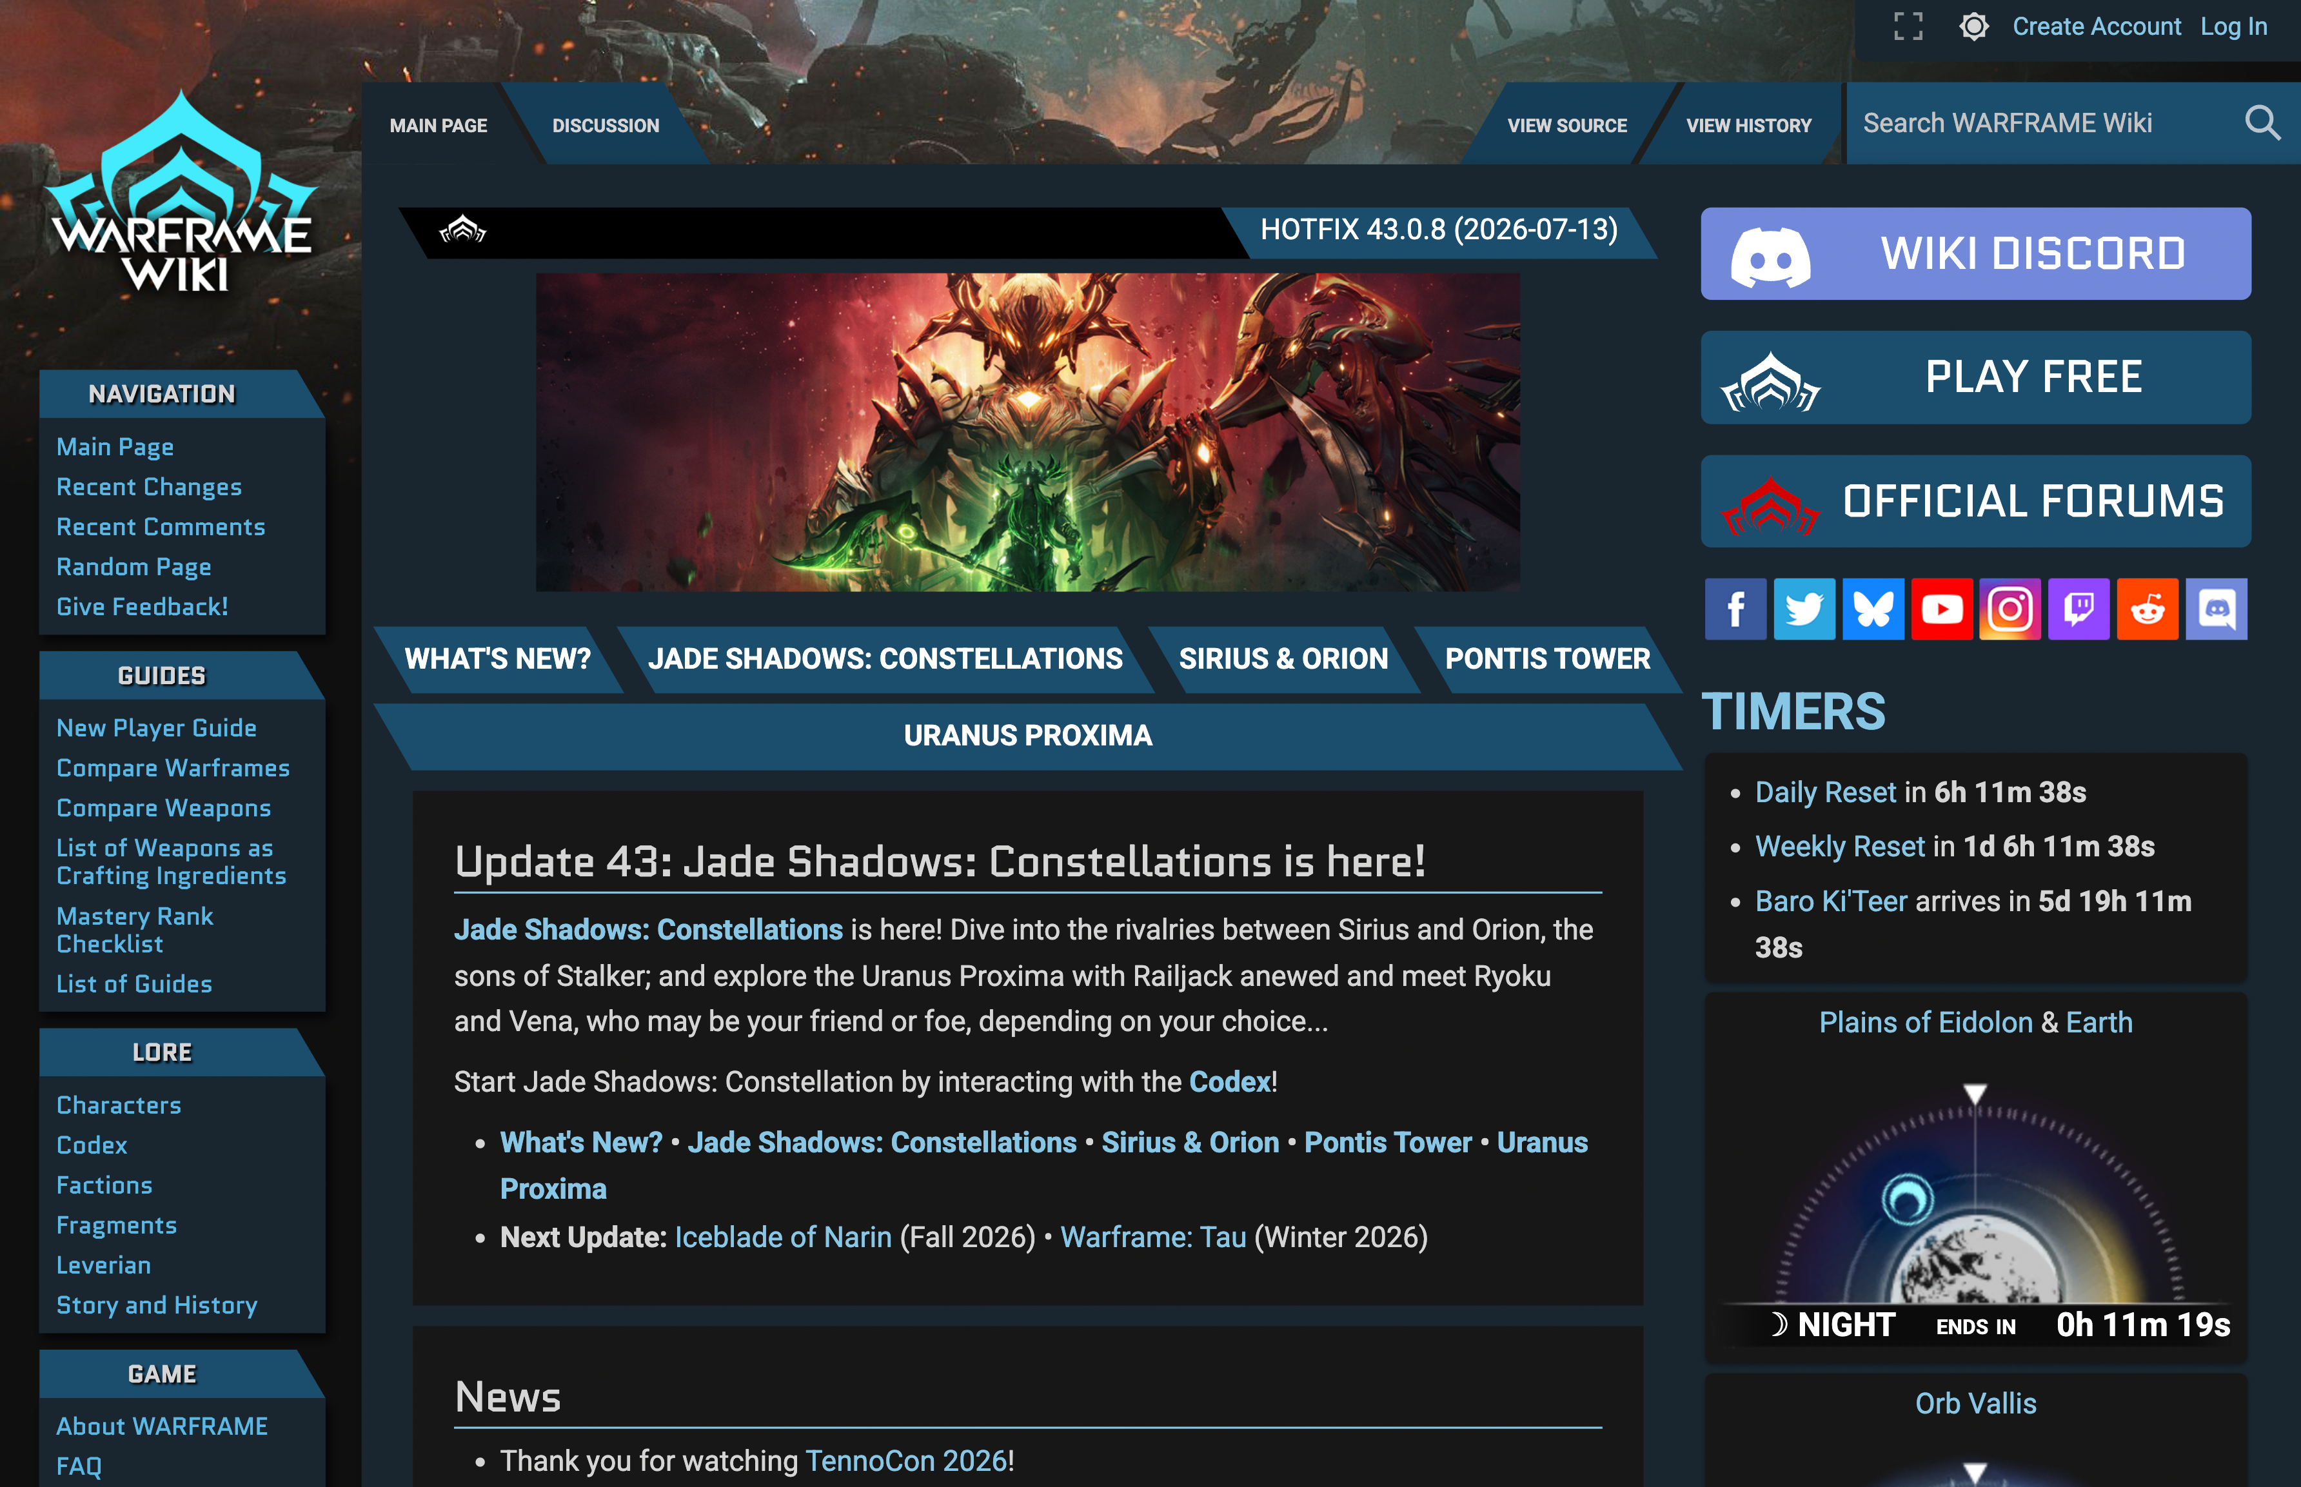
Task: Click the lotus icon in hotfix banner
Action: [x=462, y=230]
